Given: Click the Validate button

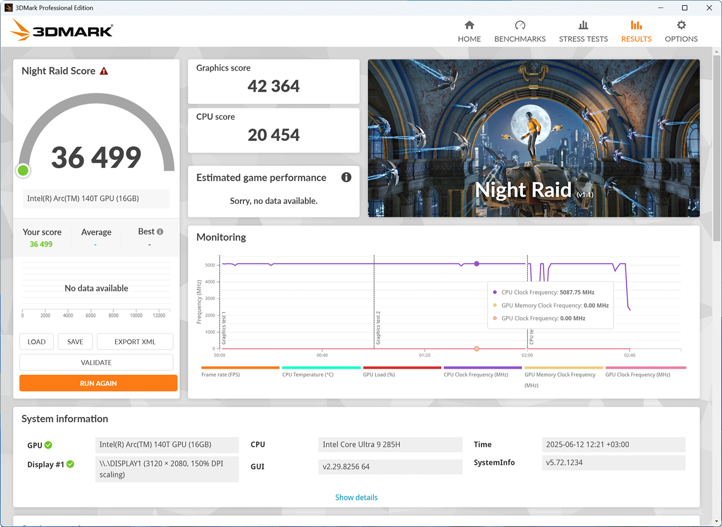Looking at the screenshot, I should 96,363.
